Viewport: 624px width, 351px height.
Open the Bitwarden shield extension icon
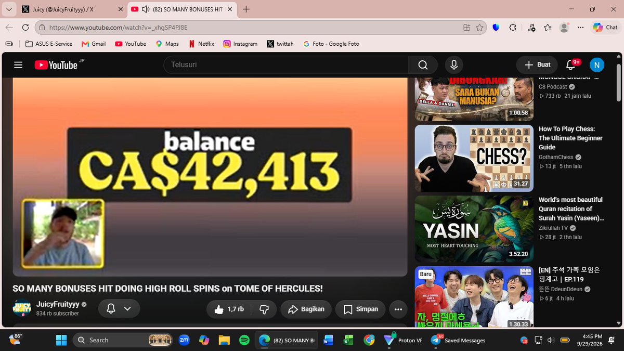[x=496, y=28]
